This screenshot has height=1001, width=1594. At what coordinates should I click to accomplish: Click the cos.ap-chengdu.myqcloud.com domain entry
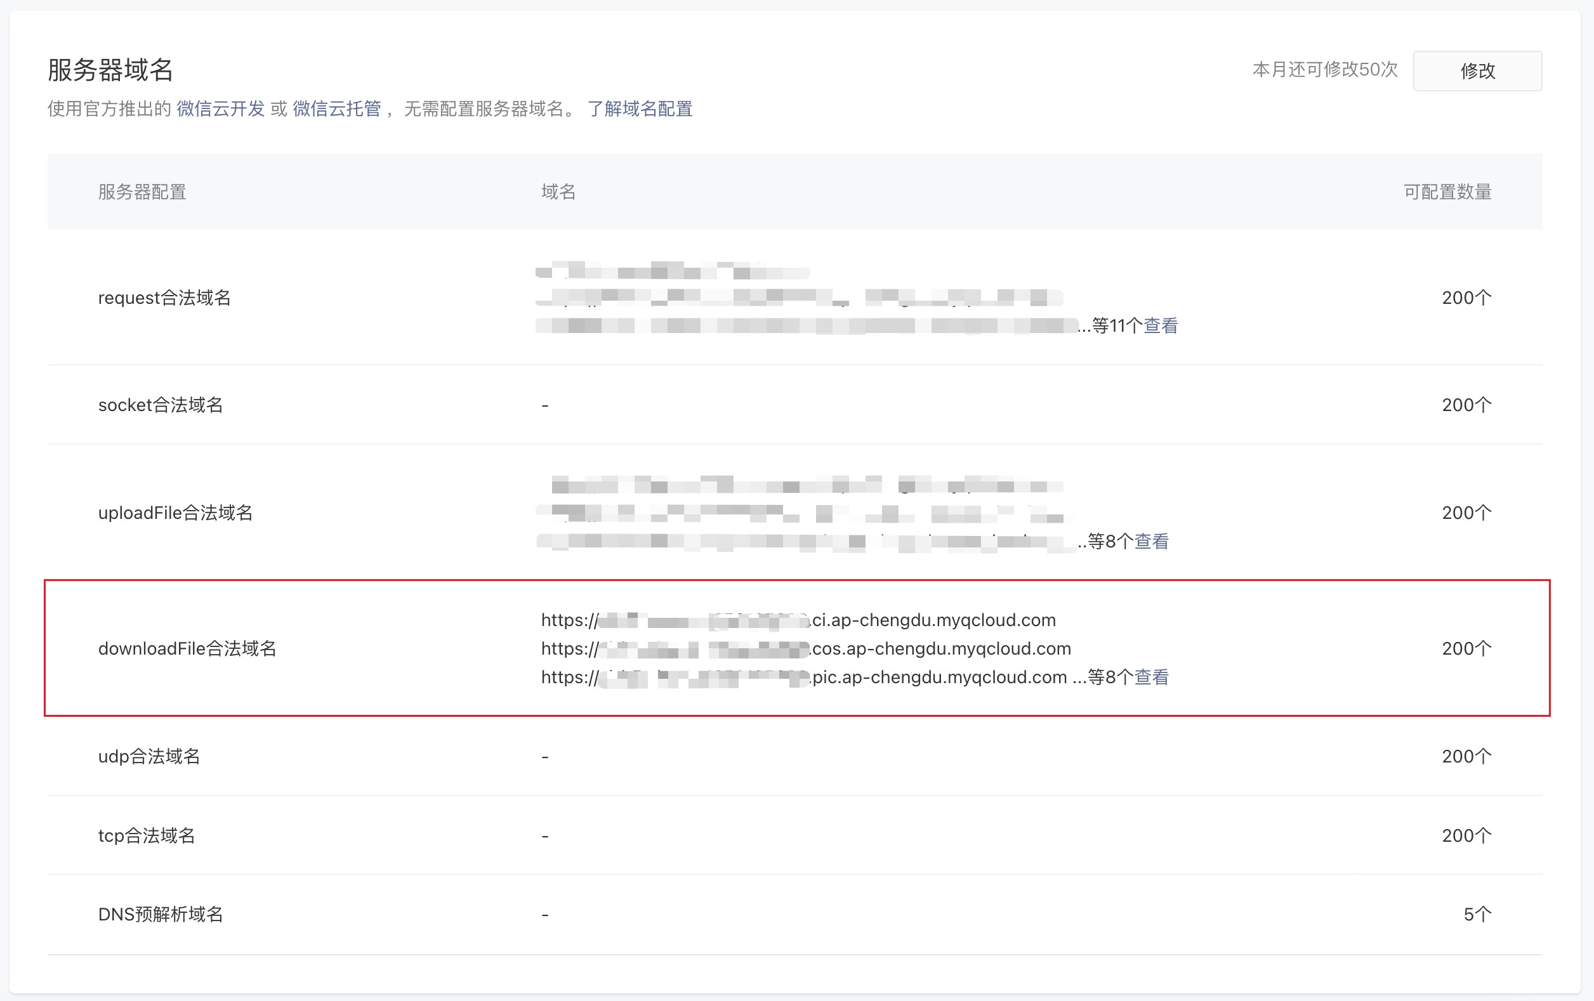point(806,648)
